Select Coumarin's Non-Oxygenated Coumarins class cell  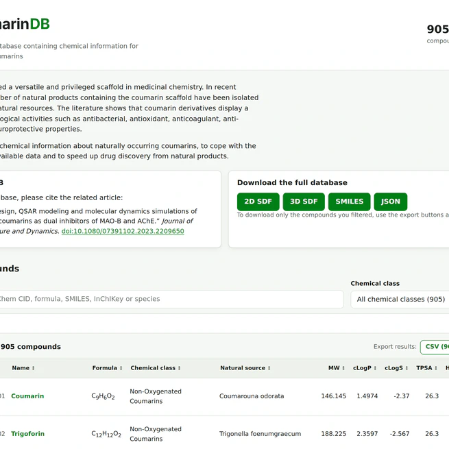pos(156,396)
